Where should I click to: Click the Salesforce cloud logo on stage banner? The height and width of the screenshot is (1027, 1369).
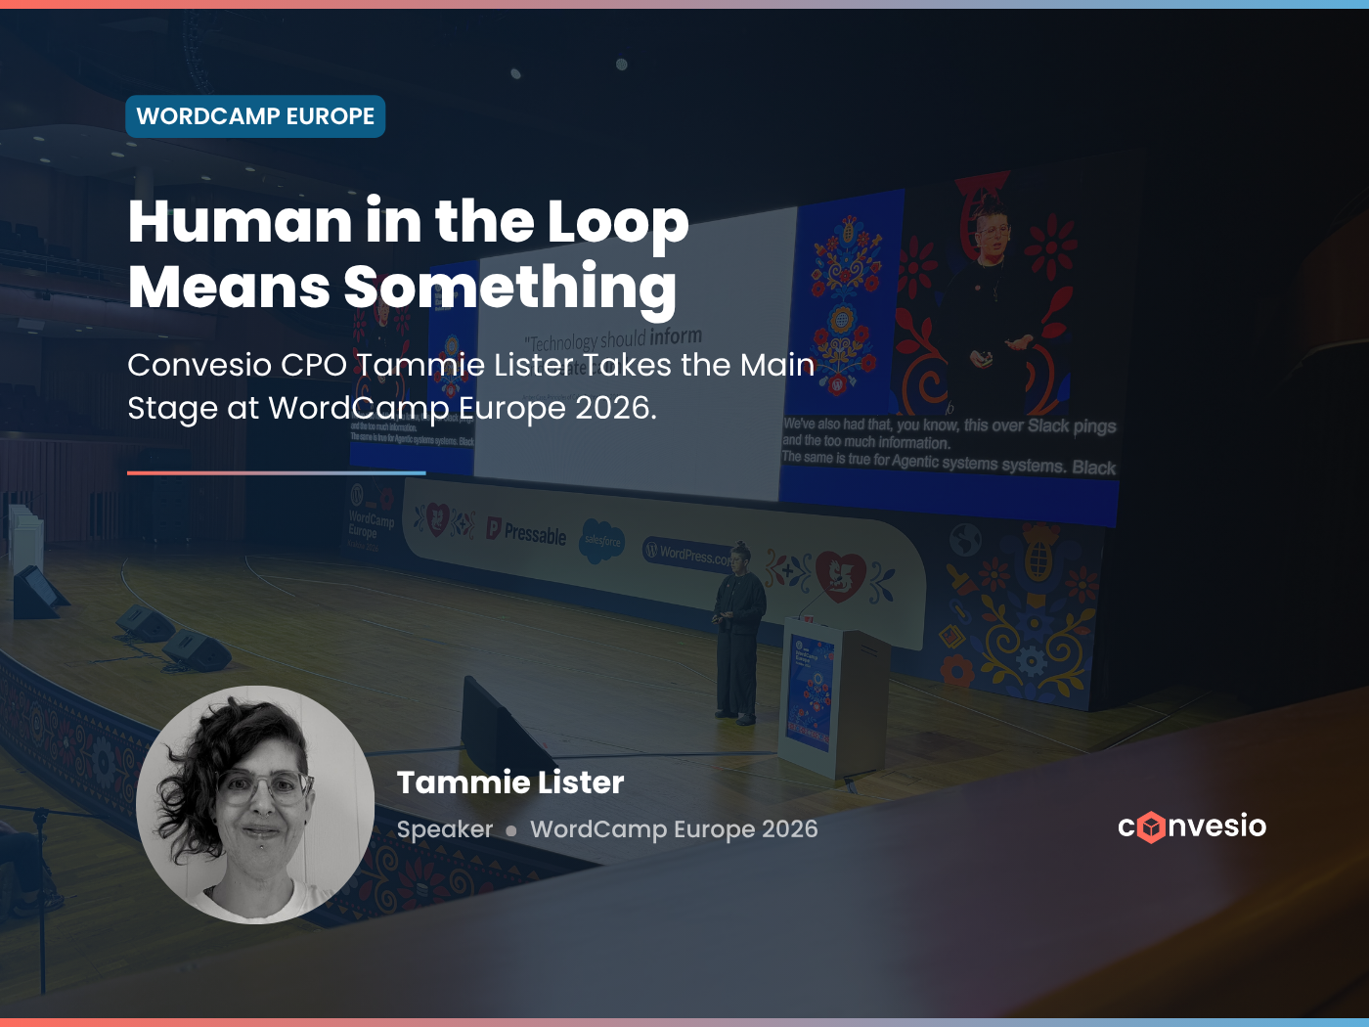[x=601, y=541]
